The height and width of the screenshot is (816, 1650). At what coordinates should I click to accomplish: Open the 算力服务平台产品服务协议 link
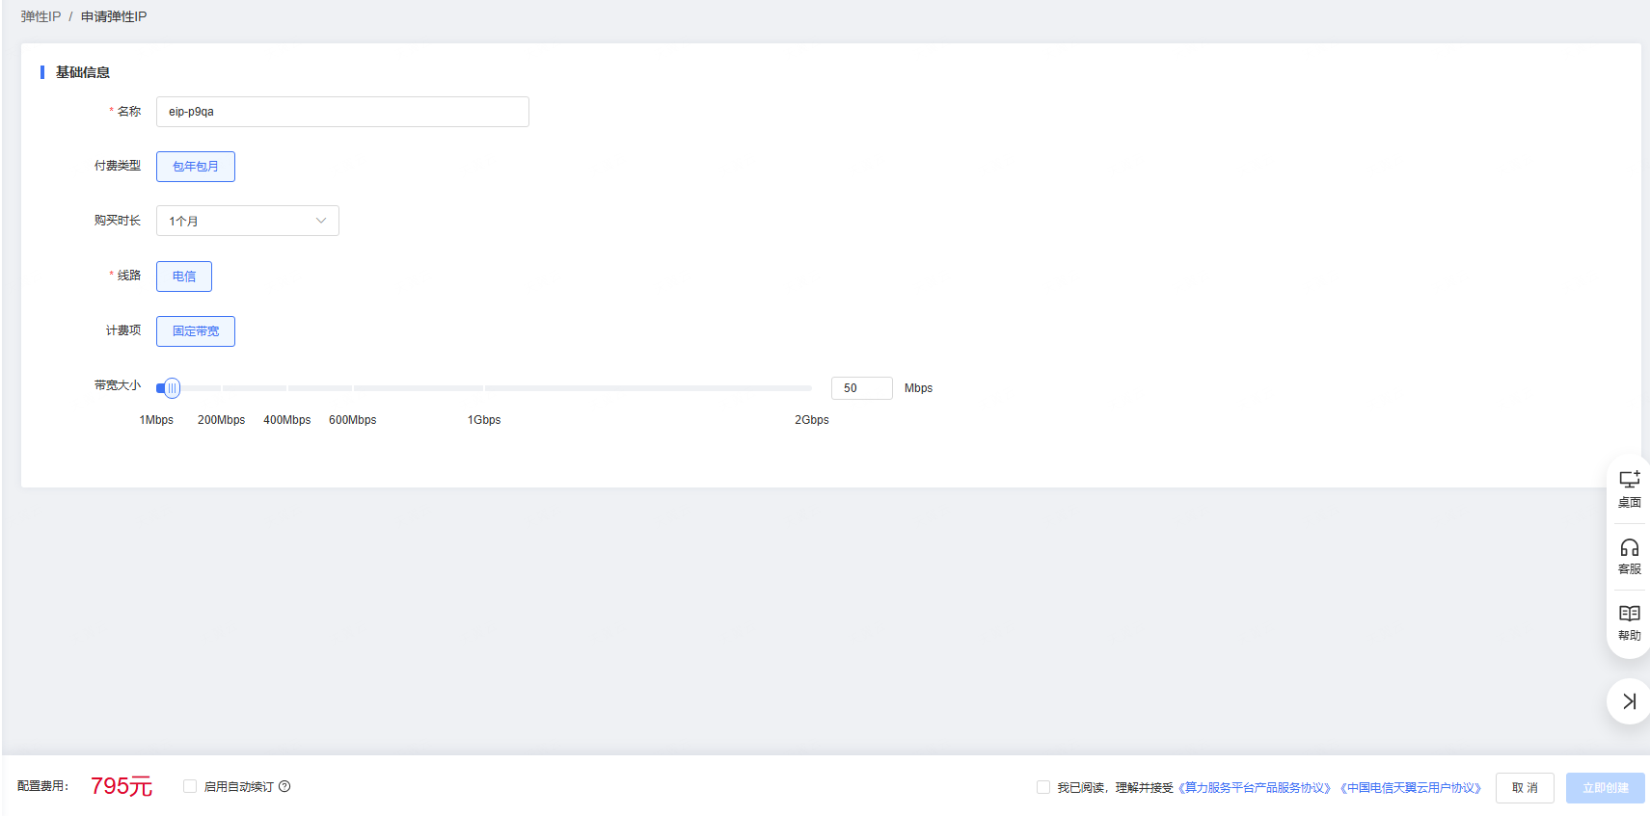(1255, 788)
